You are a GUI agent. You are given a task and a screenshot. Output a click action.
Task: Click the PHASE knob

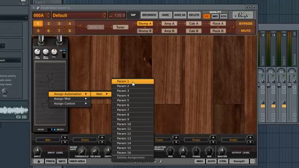pos(196,151)
